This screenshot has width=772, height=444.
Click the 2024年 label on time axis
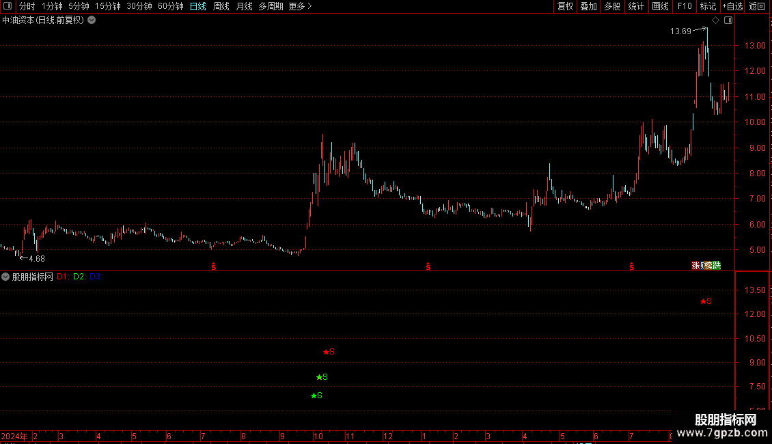click(14, 436)
